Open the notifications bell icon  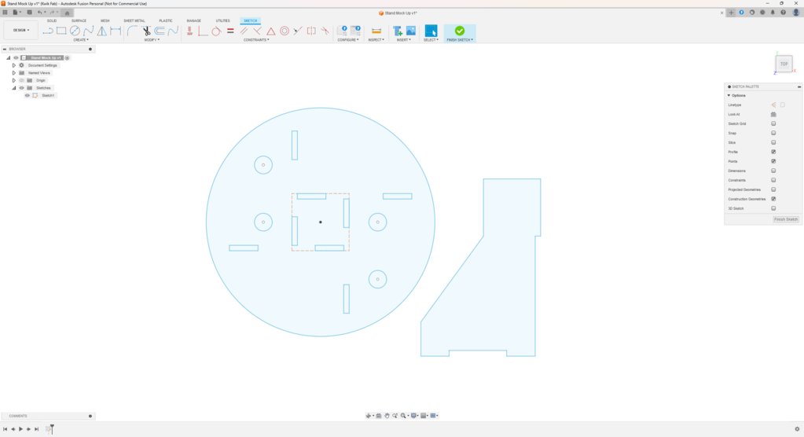pos(773,13)
